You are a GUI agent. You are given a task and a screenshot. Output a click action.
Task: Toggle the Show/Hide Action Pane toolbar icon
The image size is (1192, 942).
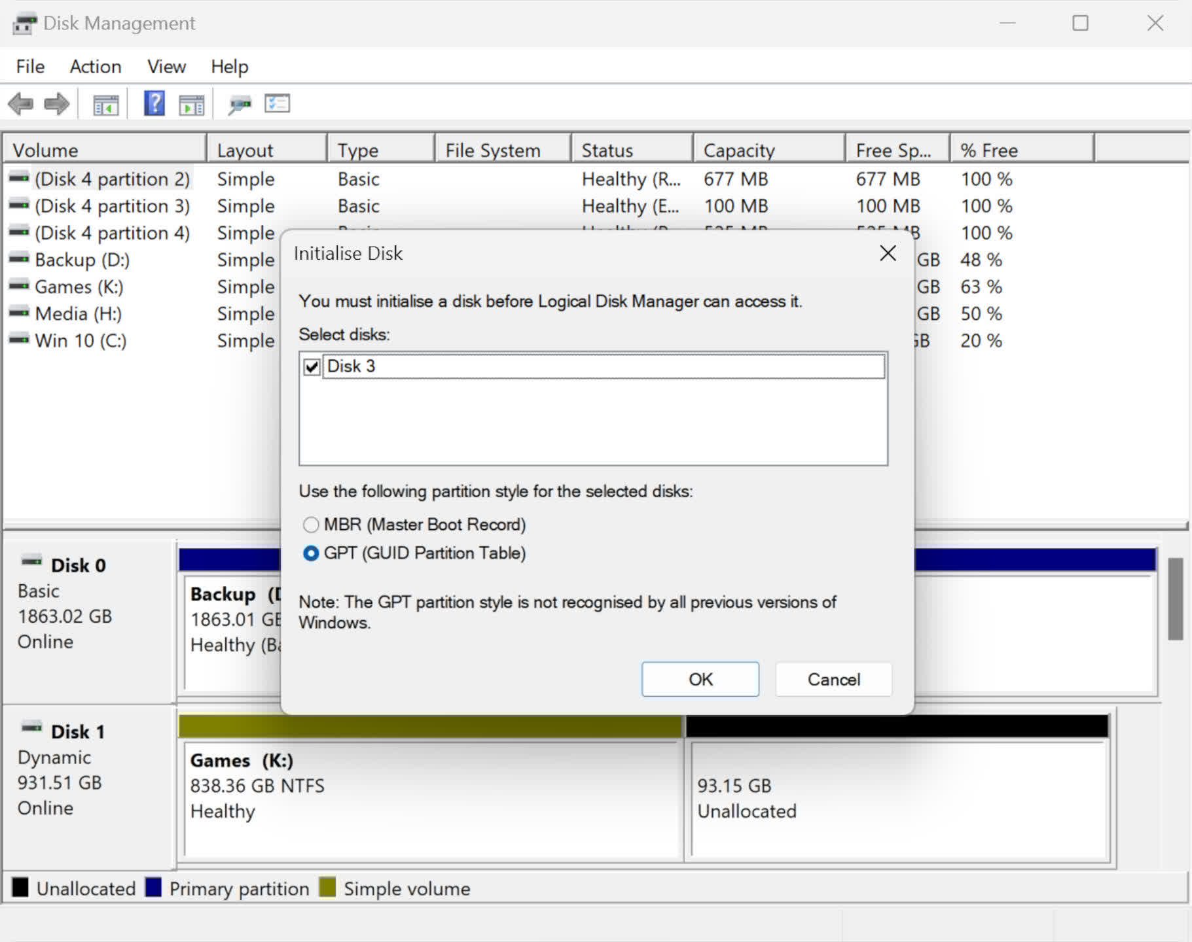tap(192, 104)
